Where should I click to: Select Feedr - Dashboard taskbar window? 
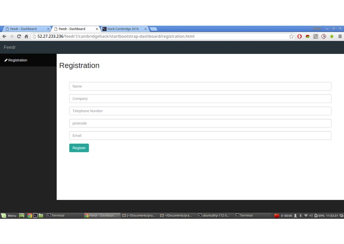pyautogui.click(x=102, y=215)
